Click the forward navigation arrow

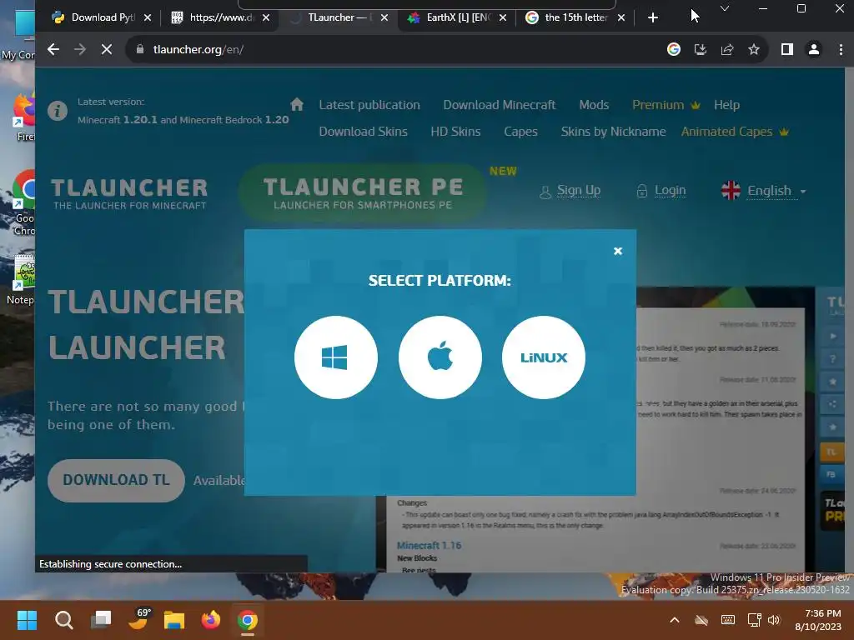click(80, 49)
